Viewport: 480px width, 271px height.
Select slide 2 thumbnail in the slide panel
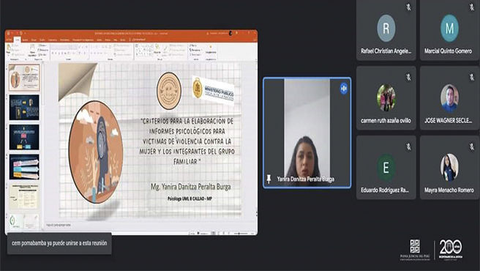pos(24,107)
